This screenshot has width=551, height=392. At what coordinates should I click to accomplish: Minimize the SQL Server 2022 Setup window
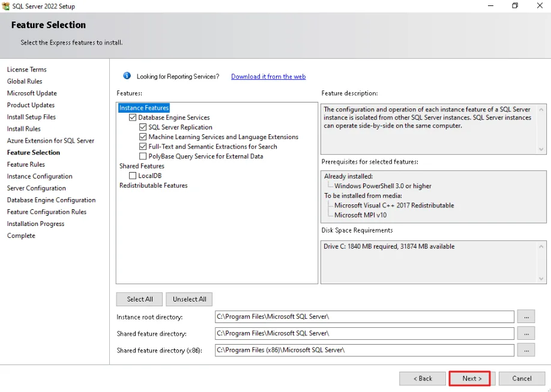[490, 6]
